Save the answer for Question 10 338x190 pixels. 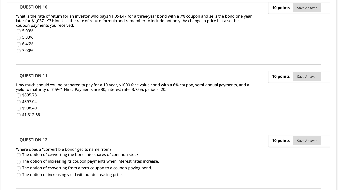pyautogui.click(x=307, y=8)
